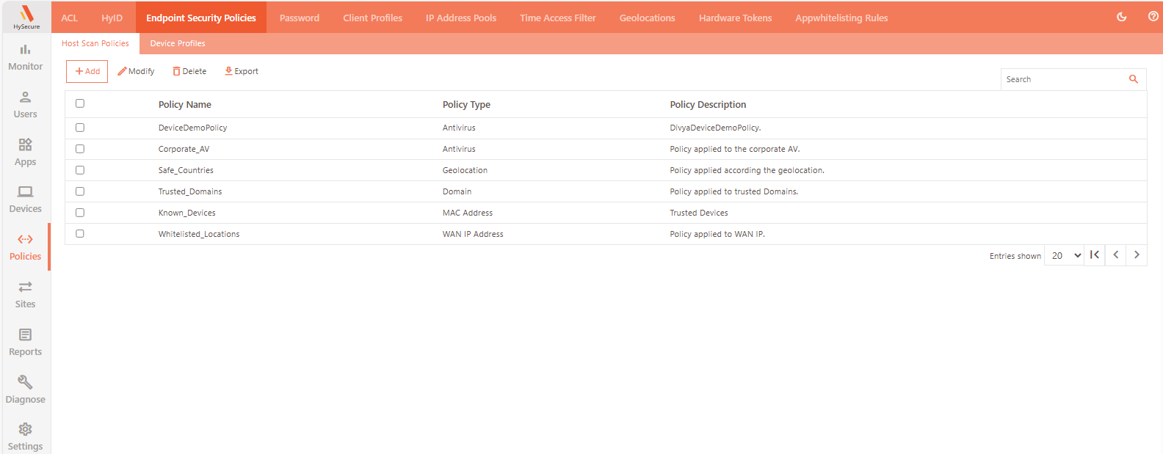Click the help question mark icon
1163x454 pixels.
[1153, 17]
